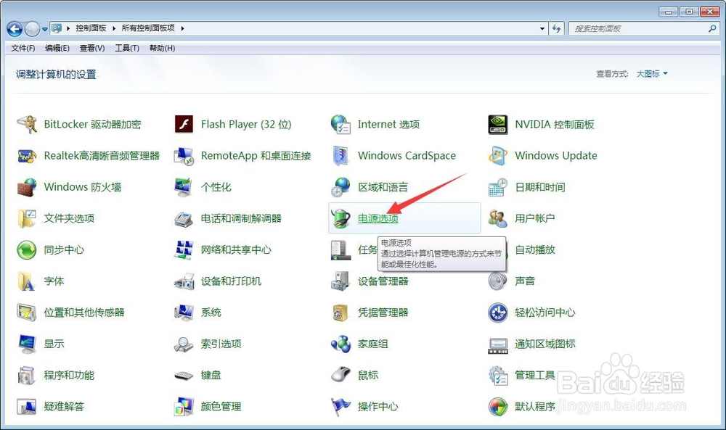Open 设备和打印机 printer icon
726x430 pixels.
184,281
